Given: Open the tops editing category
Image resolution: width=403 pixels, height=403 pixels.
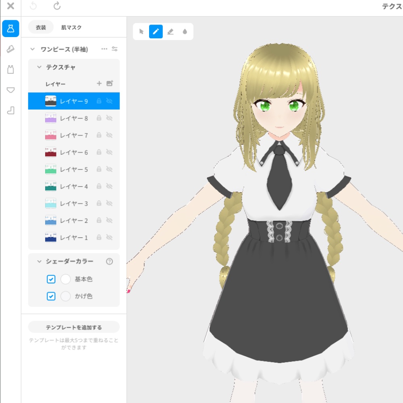Looking at the screenshot, I should (x=11, y=69).
